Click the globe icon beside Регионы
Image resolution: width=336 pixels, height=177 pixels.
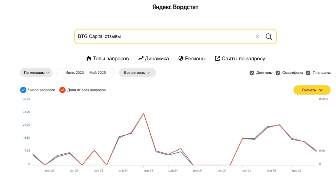point(181,58)
